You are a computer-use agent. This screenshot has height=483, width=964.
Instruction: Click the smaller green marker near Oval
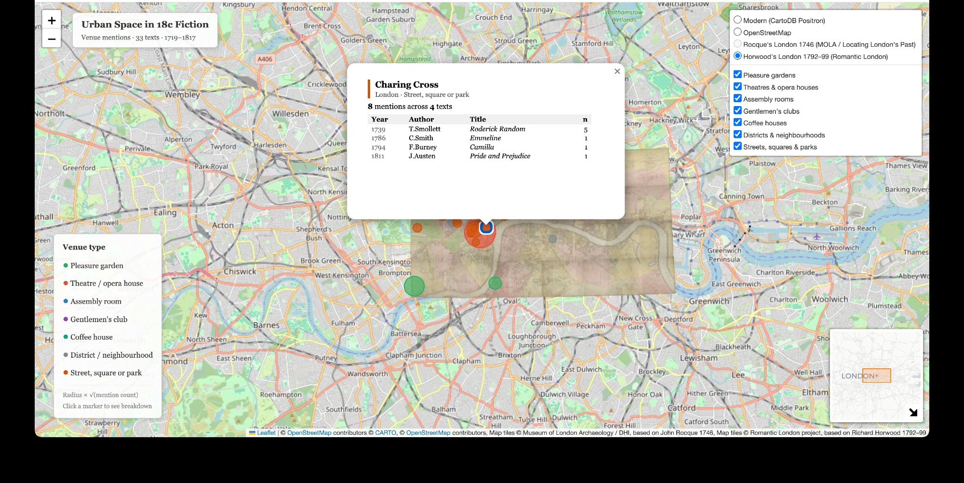pos(495,283)
